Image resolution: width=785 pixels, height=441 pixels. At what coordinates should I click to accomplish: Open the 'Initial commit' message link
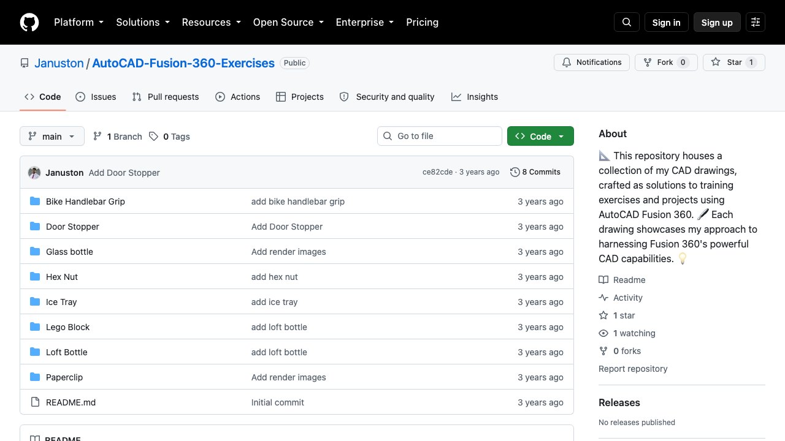click(x=278, y=402)
